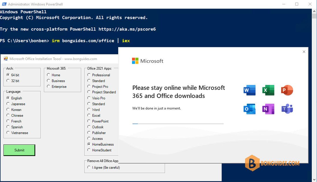Select Microsoft 365 Enterprise option

point(57,87)
